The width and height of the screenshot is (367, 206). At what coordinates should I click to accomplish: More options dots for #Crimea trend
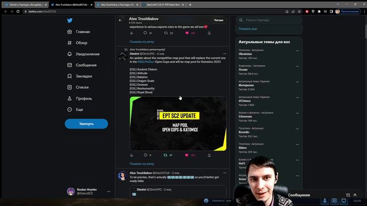coord(297,98)
